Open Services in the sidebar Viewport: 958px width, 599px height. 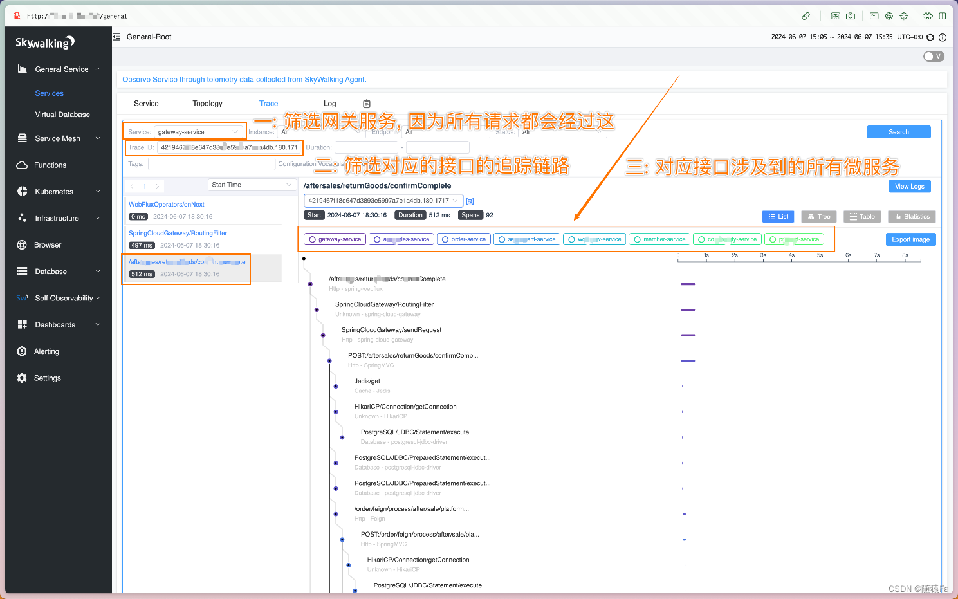point(49,93)
